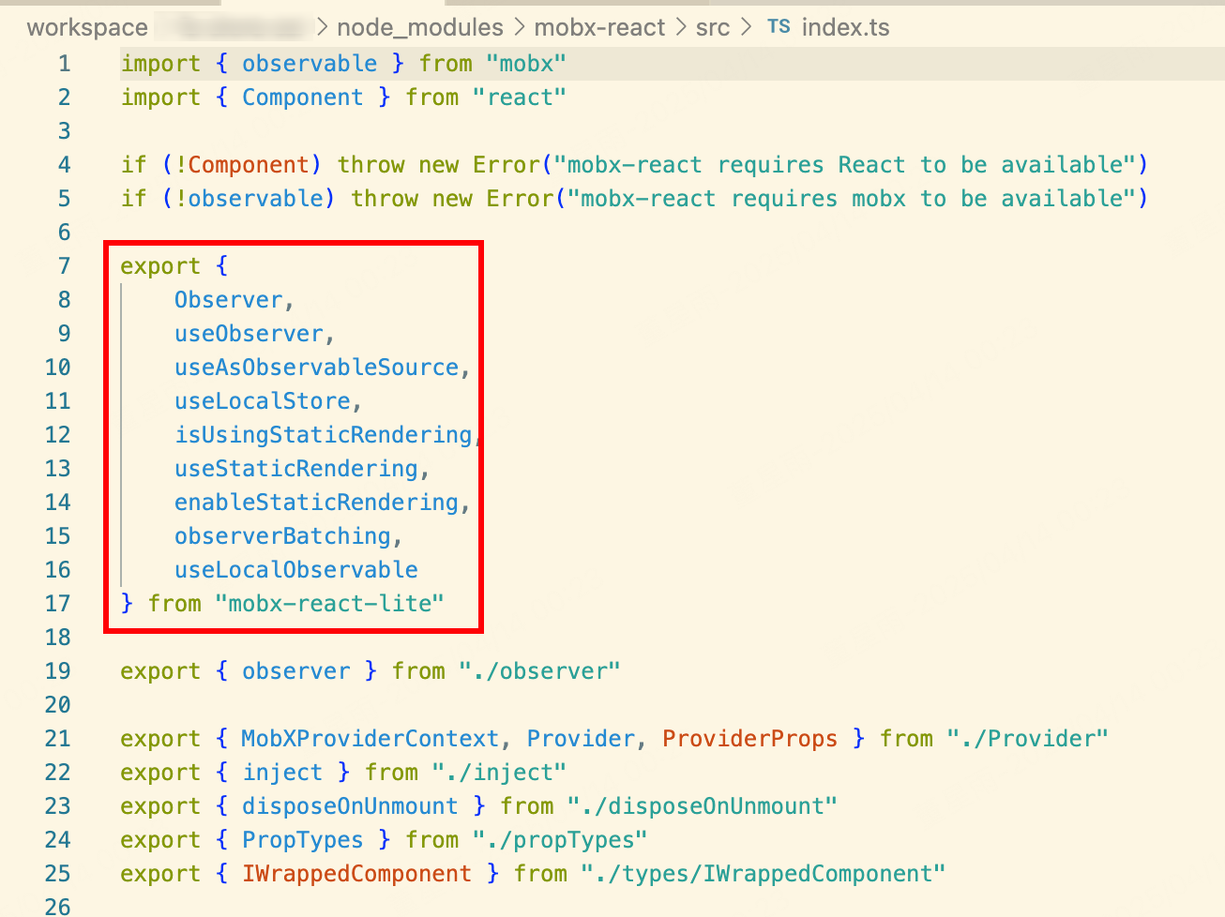Click the chevron before mobx-react breadcrumb
This screenshot has height=917, width=1225.
(x=519, y=27)
